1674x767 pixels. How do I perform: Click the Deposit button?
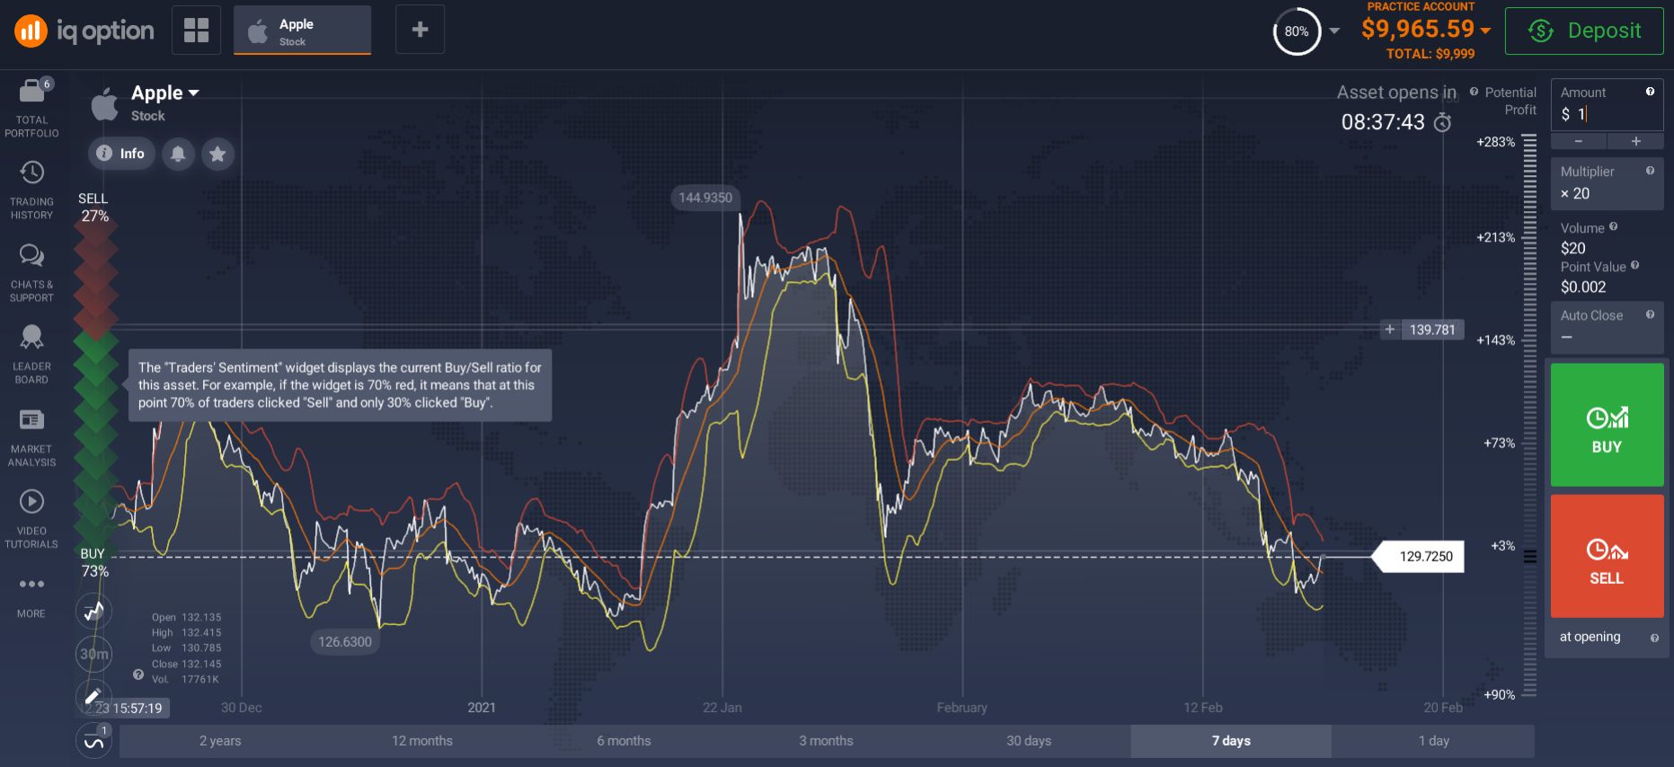1584,31
